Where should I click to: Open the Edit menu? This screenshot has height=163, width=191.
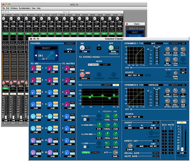click(8, 8)
